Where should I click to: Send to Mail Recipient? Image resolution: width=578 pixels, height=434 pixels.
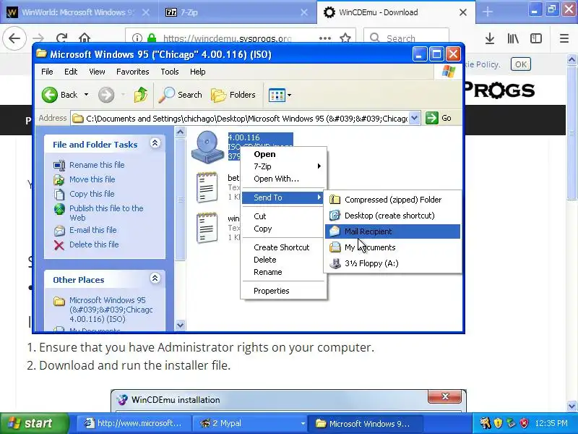tap(392, 231)
